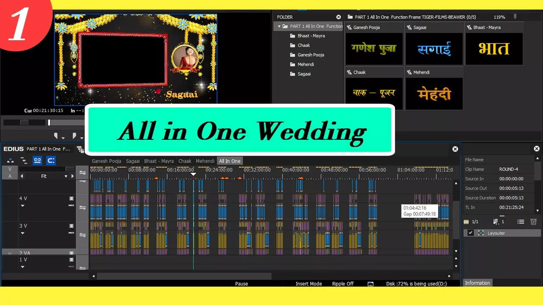Open the Fit timeline scale dropdown
The height and width of the screenshot is (305, 543).
point(66,176)
